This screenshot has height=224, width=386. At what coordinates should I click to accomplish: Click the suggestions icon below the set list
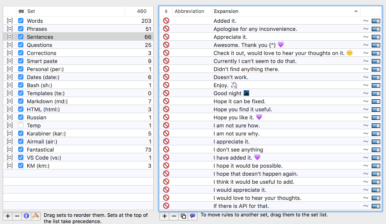click(36, 216)
